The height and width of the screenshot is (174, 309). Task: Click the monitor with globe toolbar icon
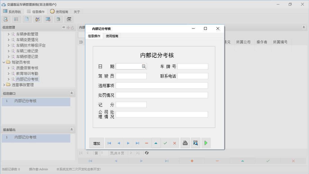point(48,19)
